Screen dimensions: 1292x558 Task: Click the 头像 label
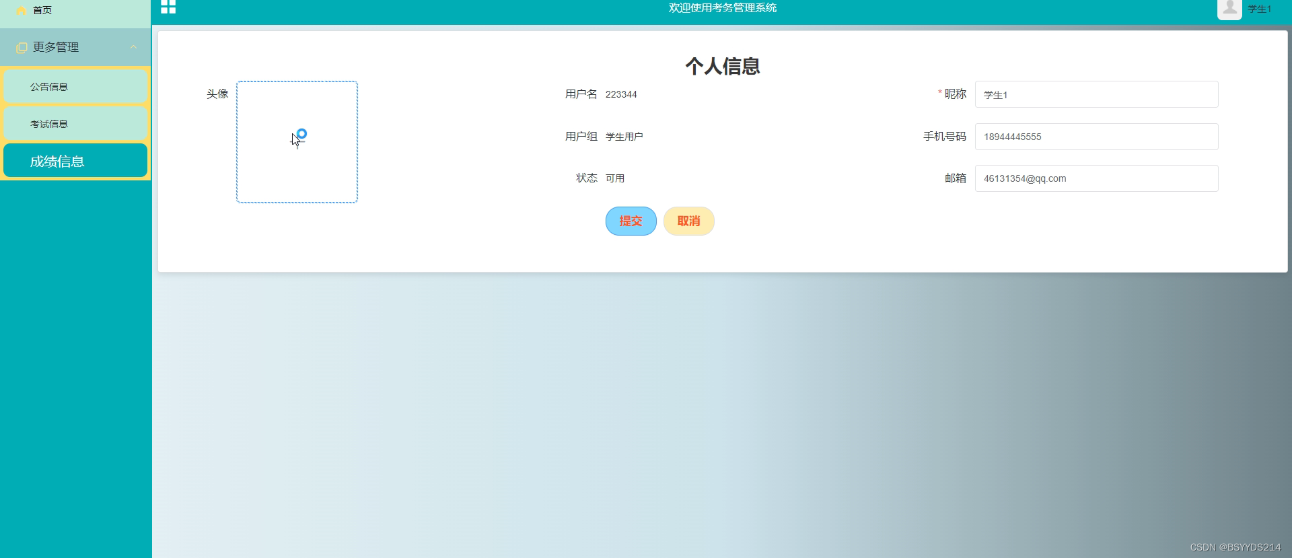click(217, 94)
